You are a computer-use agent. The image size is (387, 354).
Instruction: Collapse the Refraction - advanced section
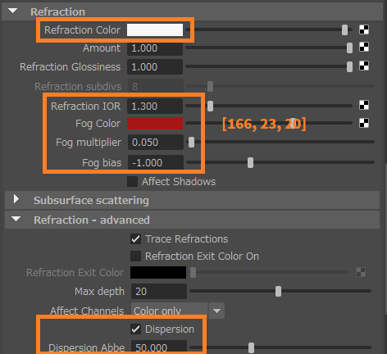tap(16, 219)
